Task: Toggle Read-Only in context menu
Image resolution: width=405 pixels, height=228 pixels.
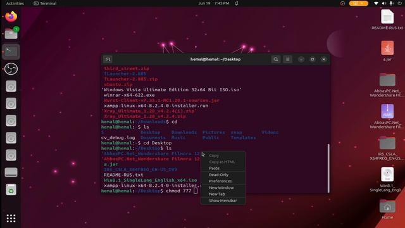Action: (x=218, y=175)
